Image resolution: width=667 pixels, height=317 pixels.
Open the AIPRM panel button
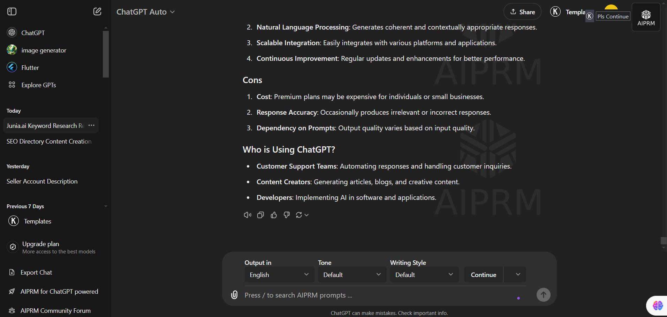click(x=646, y=17)
